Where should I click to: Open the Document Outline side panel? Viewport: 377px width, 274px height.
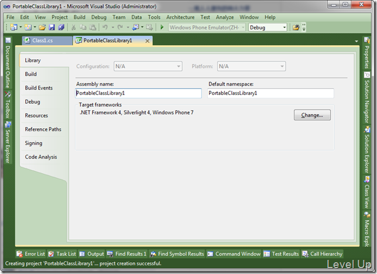8,63
